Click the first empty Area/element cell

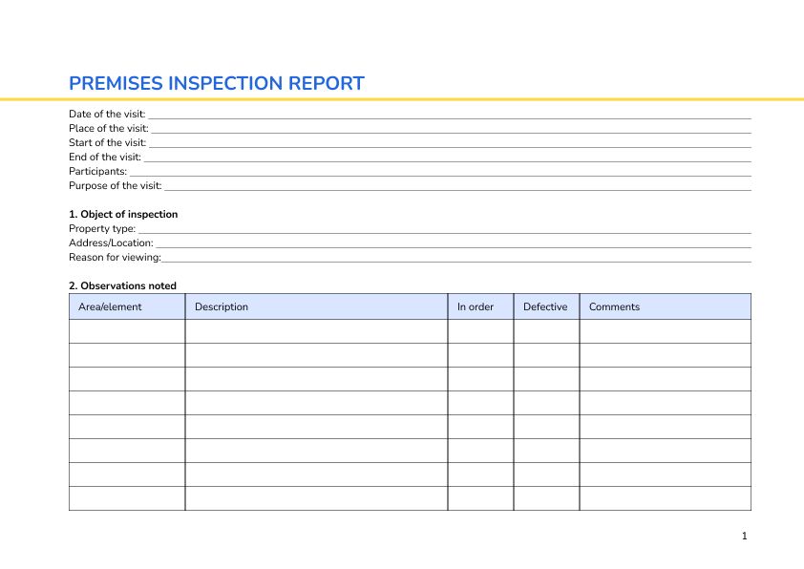[x=127, y=330]
